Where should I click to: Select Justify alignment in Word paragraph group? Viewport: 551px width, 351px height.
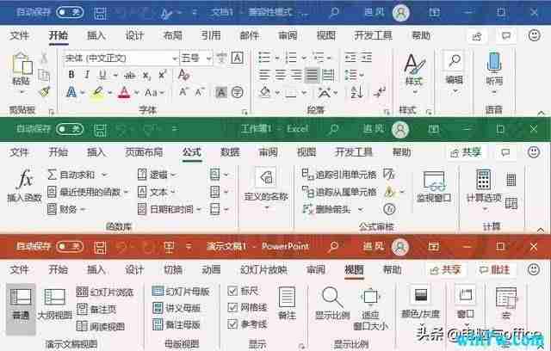[312, 75]
